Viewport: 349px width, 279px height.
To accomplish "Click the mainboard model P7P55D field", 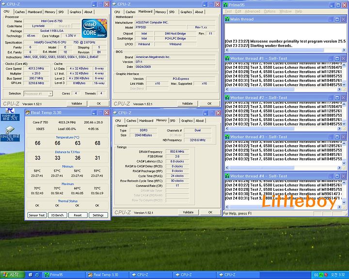I will click(x=160, y=27).
